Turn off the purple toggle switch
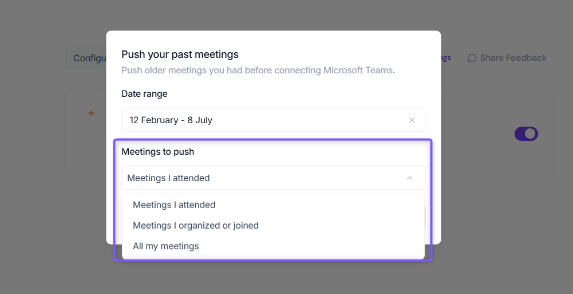 pos(526,134)
